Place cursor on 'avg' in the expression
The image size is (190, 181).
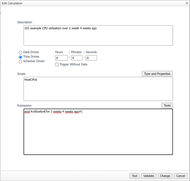point(26,112)
